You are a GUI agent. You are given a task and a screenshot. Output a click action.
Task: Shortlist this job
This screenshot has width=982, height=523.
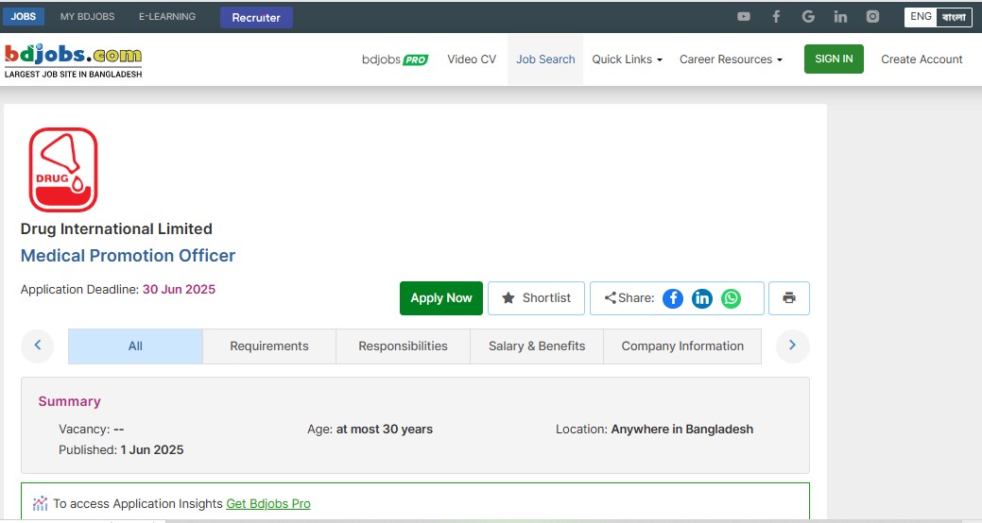[x=536, y=298]
